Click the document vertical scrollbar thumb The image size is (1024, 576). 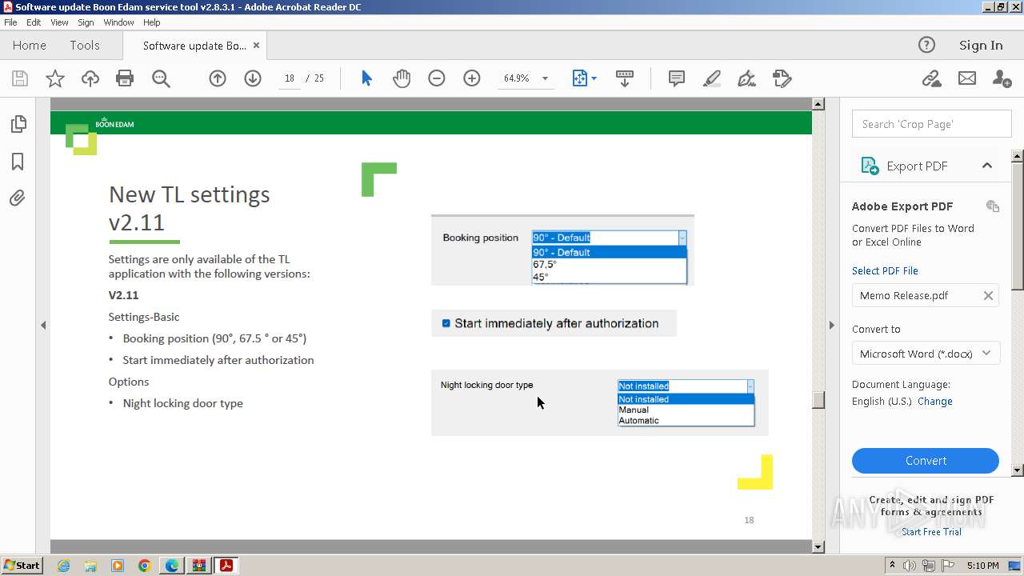[818, 400]
